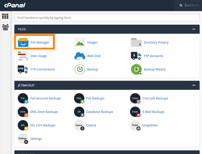The width and height of the screenshot is (202, 154).
Task: Open the Snapshots camera icon
Action: (135, 125)
